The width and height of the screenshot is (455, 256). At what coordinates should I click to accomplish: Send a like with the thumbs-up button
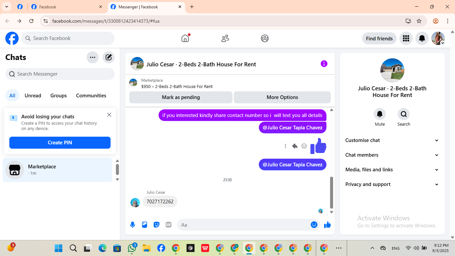point(327,225)
